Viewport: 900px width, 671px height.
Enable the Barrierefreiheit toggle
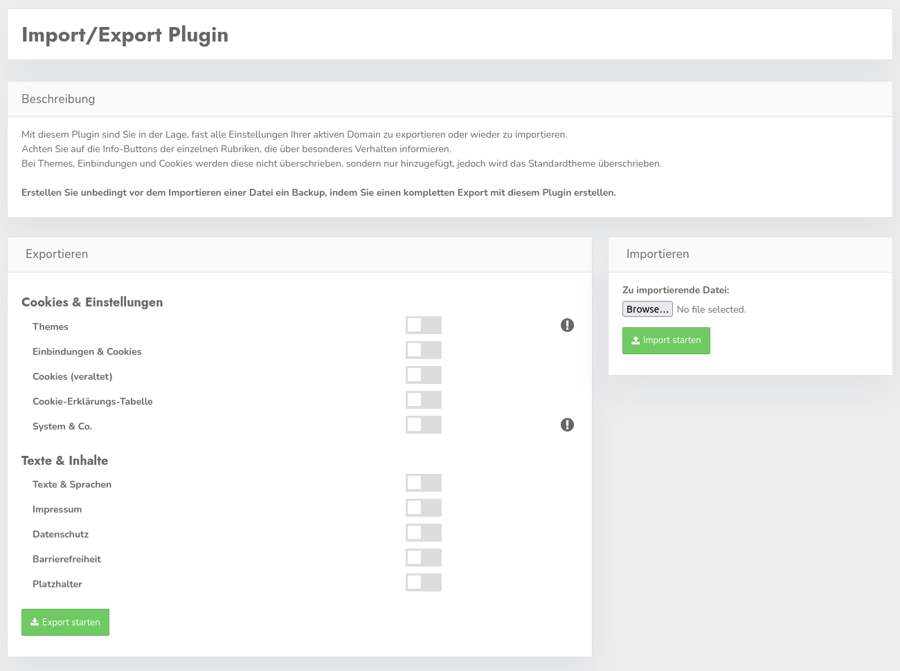424,558
